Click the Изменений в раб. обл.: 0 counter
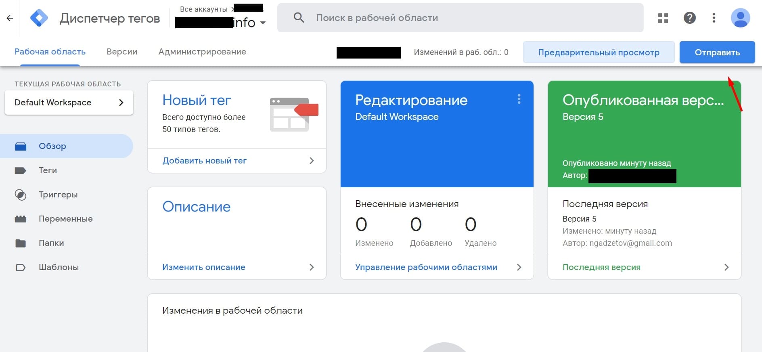The height and width of the screenshot is (352, 762). point(461,52)
